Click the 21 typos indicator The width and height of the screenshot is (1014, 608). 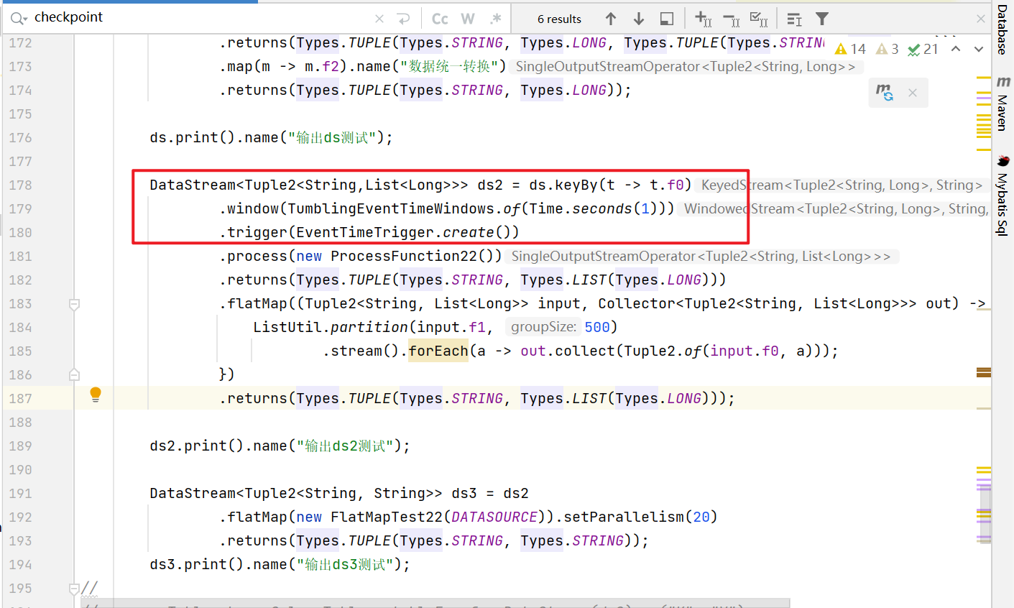tap(923, 49)
